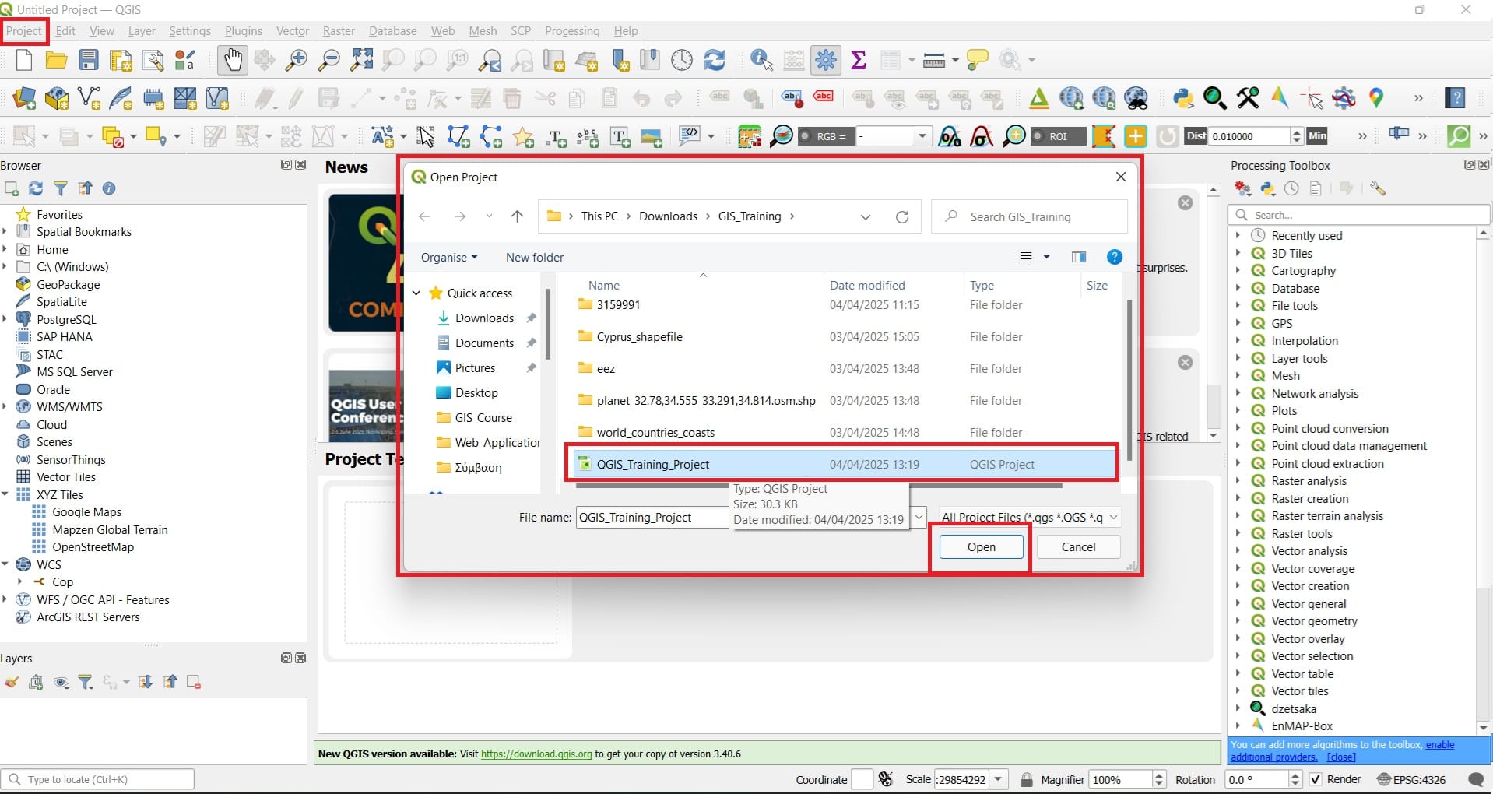
Task: Click the Save Project floppy icon
Action: (x=89, y=60)
